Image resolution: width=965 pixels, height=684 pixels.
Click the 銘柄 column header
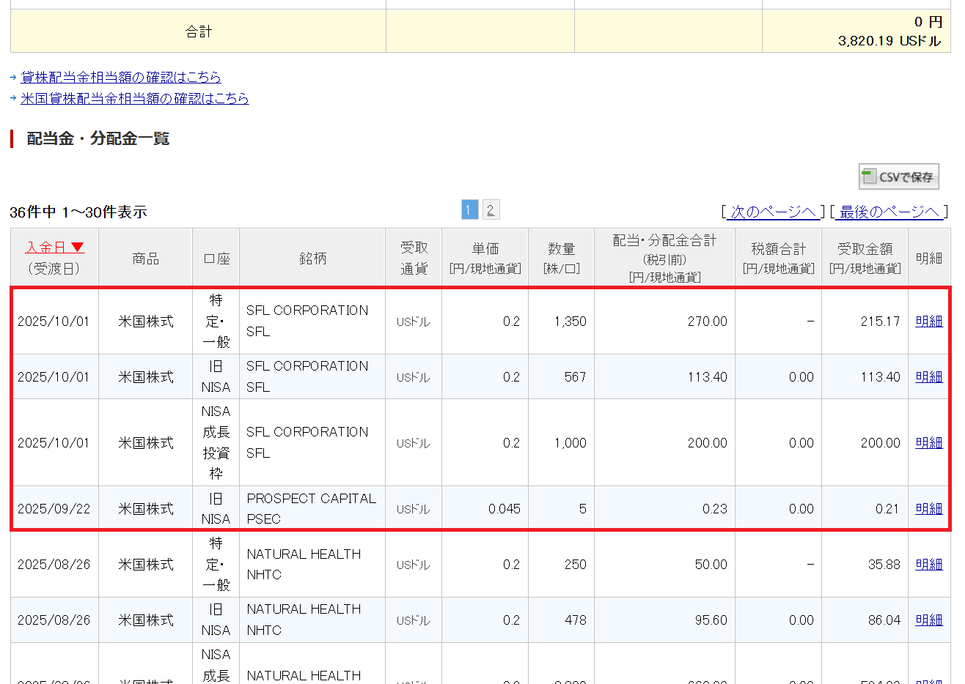pos(312,258)
